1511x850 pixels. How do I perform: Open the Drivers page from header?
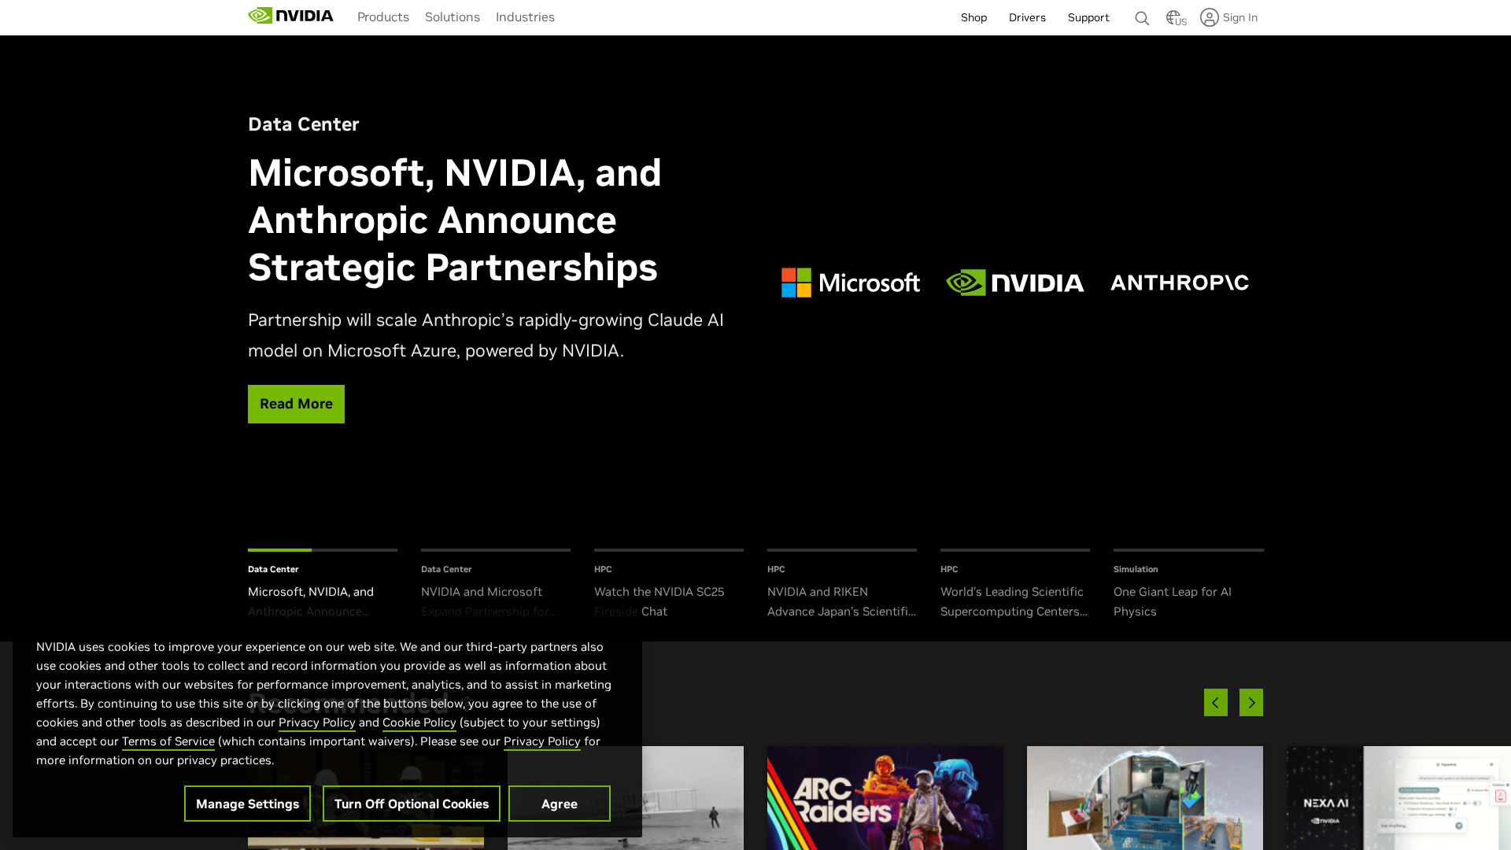coord(1027,17)
